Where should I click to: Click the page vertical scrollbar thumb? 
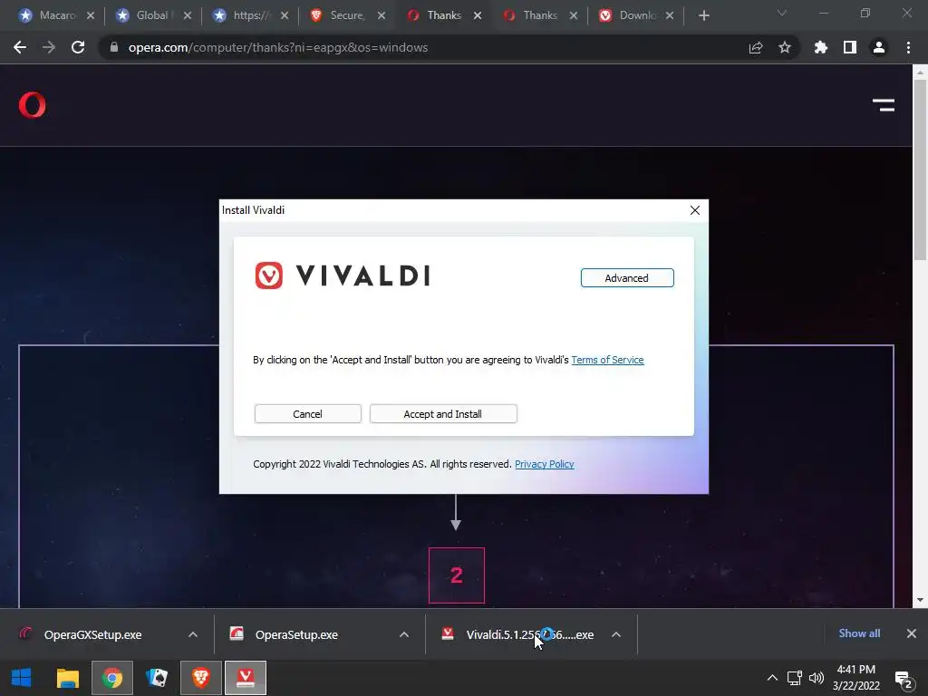tap(920, 169)
